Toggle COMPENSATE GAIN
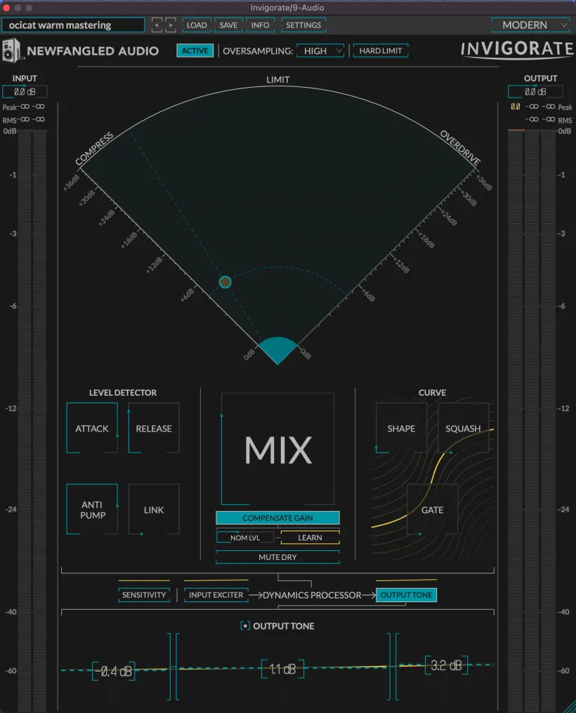The width and height of the screenshot is (576, 713). [x=277, y=518]
